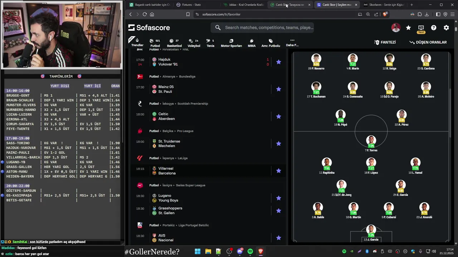Expand the Daha F... more sports menu
Screen dimensions: 458x257
coord(292,43)
